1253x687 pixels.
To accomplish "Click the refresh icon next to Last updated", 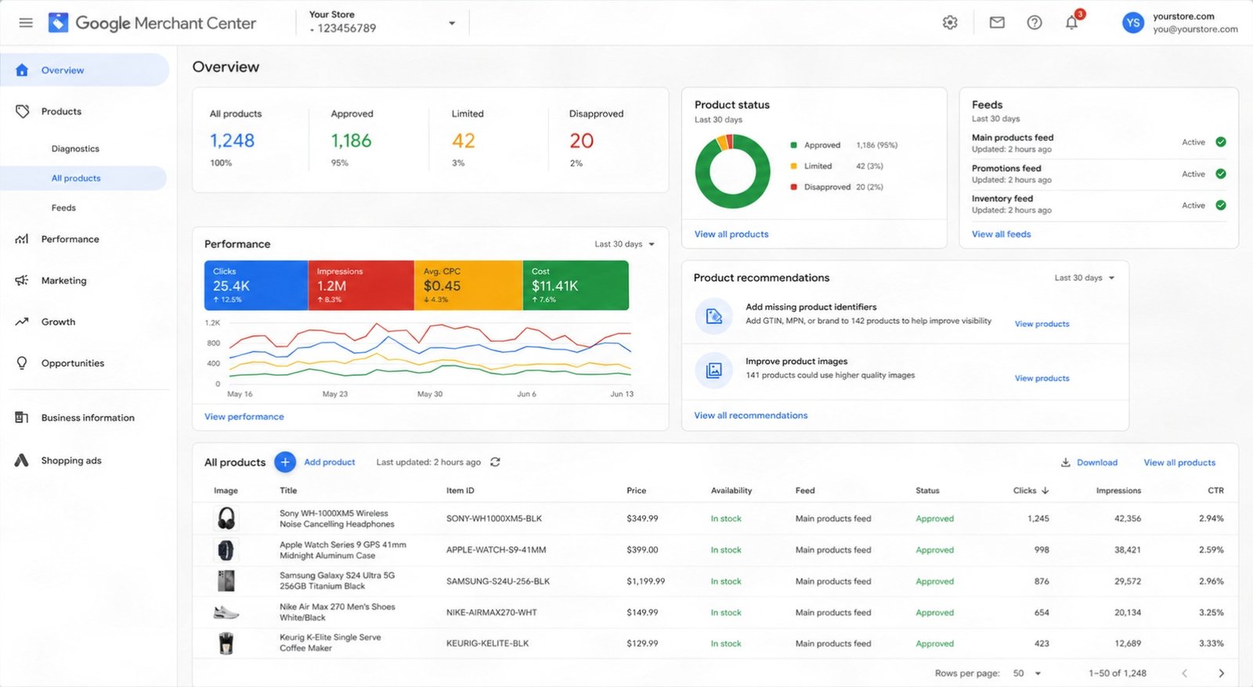I will (495, 462).
